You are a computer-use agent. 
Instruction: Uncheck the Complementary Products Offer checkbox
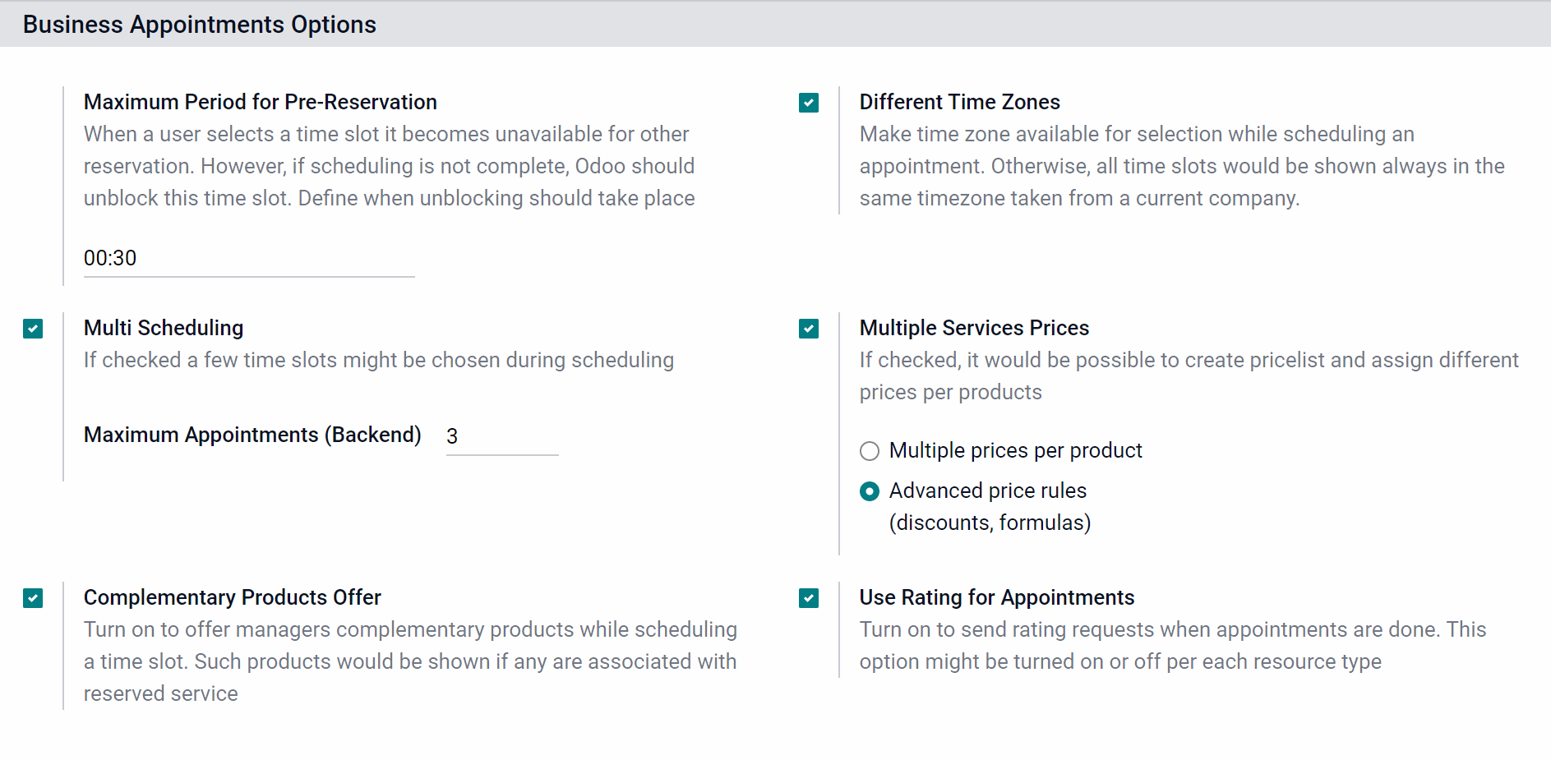click(33, 598)
